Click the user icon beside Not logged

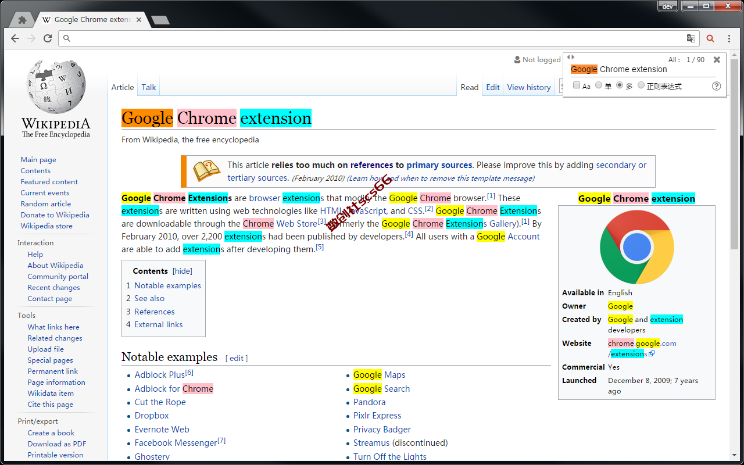coord(517,59)
